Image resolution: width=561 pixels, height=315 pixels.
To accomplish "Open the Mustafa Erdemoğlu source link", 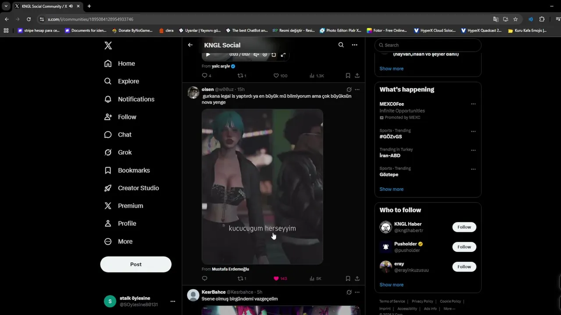I will [230, 269].
